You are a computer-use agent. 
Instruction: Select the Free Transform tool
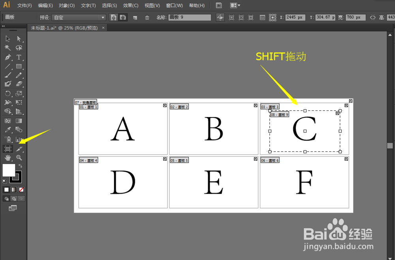coord(19,102)
